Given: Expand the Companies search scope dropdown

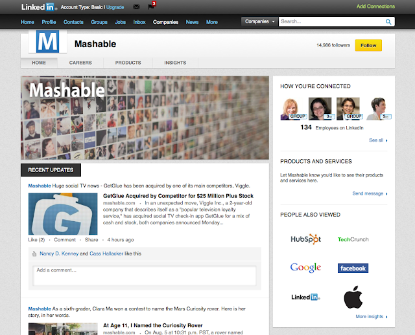Looking at the screenshot, I should 260,21.
